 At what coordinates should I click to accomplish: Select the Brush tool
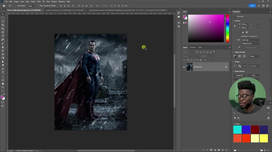click(3, 43)
